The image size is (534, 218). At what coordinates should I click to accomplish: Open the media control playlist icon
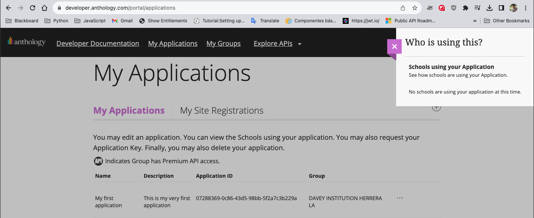[478, 8]
